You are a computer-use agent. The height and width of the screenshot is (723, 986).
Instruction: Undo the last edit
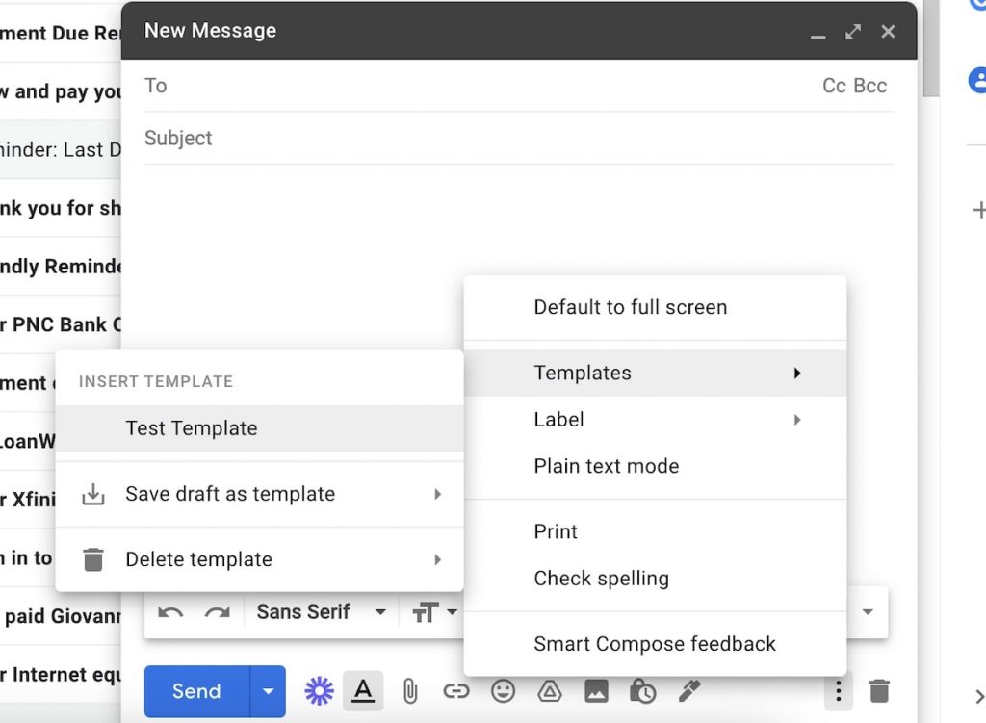coord(170,612)
